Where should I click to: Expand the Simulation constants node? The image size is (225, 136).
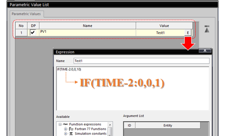(x=65, y=134)
